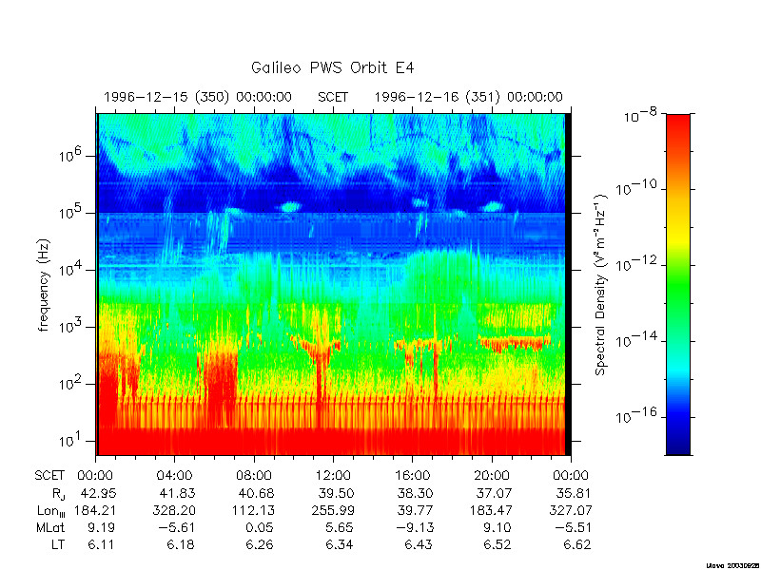The width and height of the screenshot is (761, 570).
Task: Click the 08:00 time tick label
Action: (x=254, y=476)
